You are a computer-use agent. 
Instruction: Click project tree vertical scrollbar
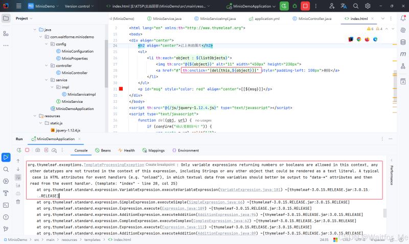(x=106, y=63)
